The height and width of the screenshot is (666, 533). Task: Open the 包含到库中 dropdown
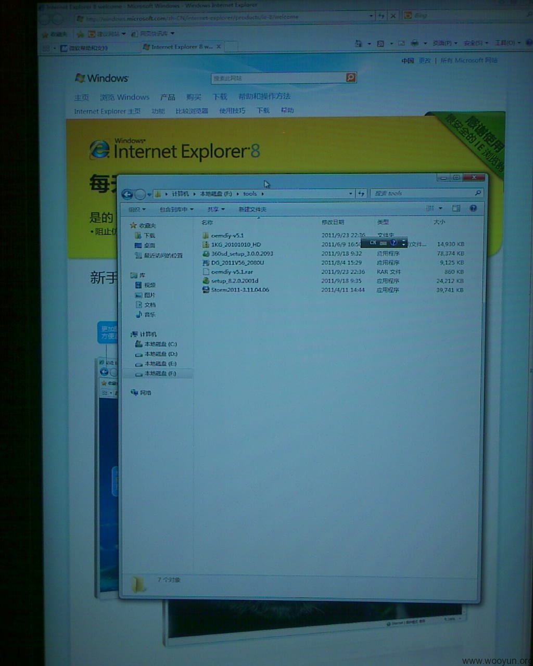pyautogui.click(x=176, y=209)
